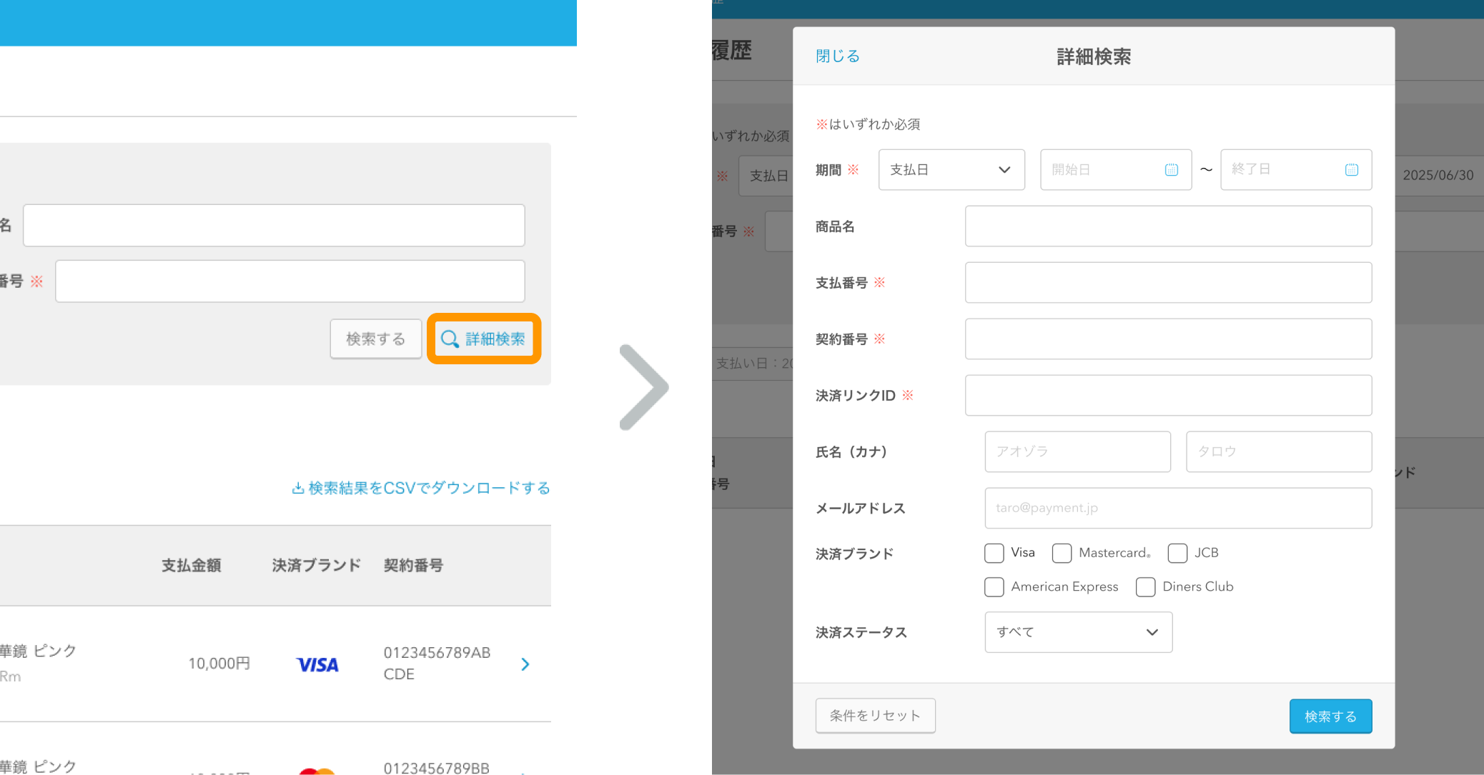Click 検索結果をCSVでダウンロードする link
The width and height of the screenshot is (1484, 775).
(x=420, y=488)
